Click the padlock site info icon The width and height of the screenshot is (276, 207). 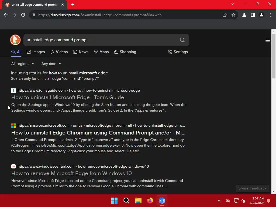click(34, 15)
